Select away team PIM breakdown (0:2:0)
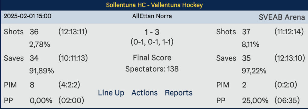308x109 pixels. (286, 85)
